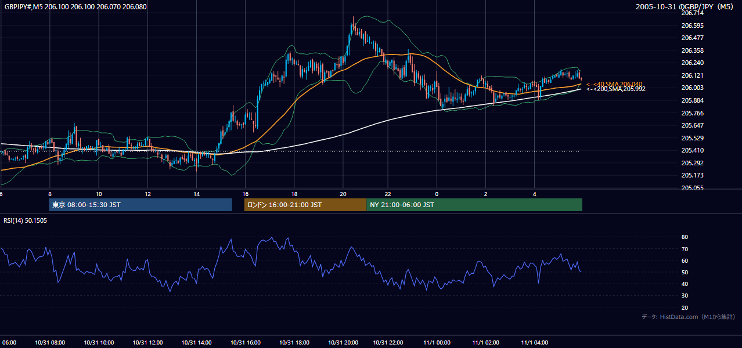Click hour marker 14 under the price chart
This screenshot has height=348, width=742.
196,194
